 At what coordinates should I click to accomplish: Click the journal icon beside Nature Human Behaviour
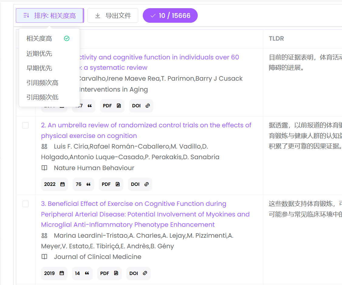[44, 168]
